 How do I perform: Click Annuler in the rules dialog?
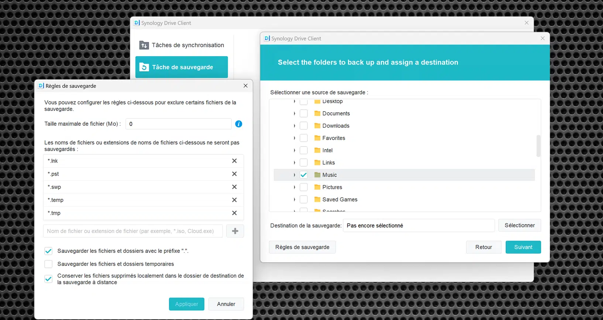click(226, 304)
